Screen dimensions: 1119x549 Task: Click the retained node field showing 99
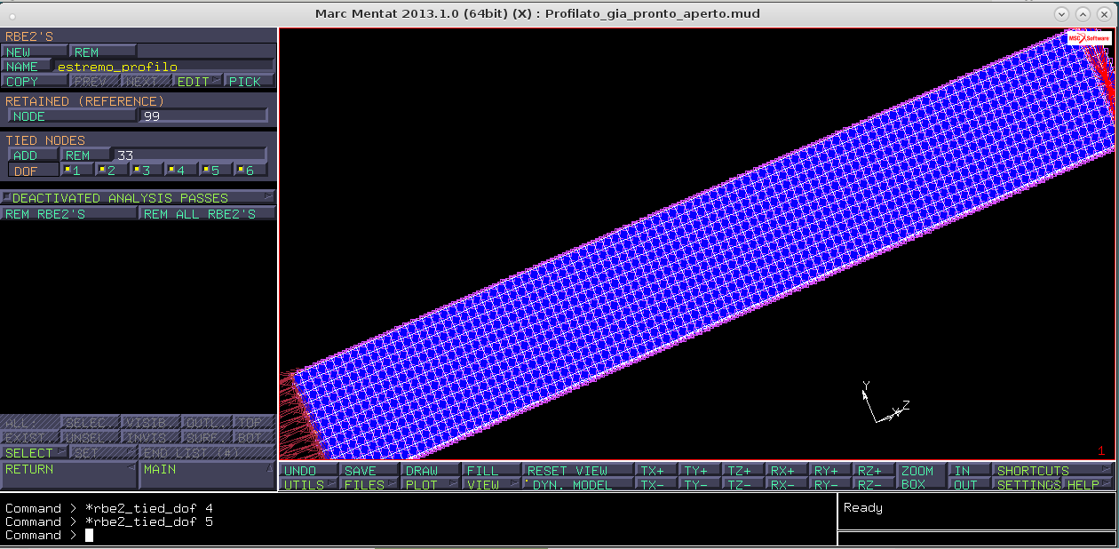pos(203,116)
